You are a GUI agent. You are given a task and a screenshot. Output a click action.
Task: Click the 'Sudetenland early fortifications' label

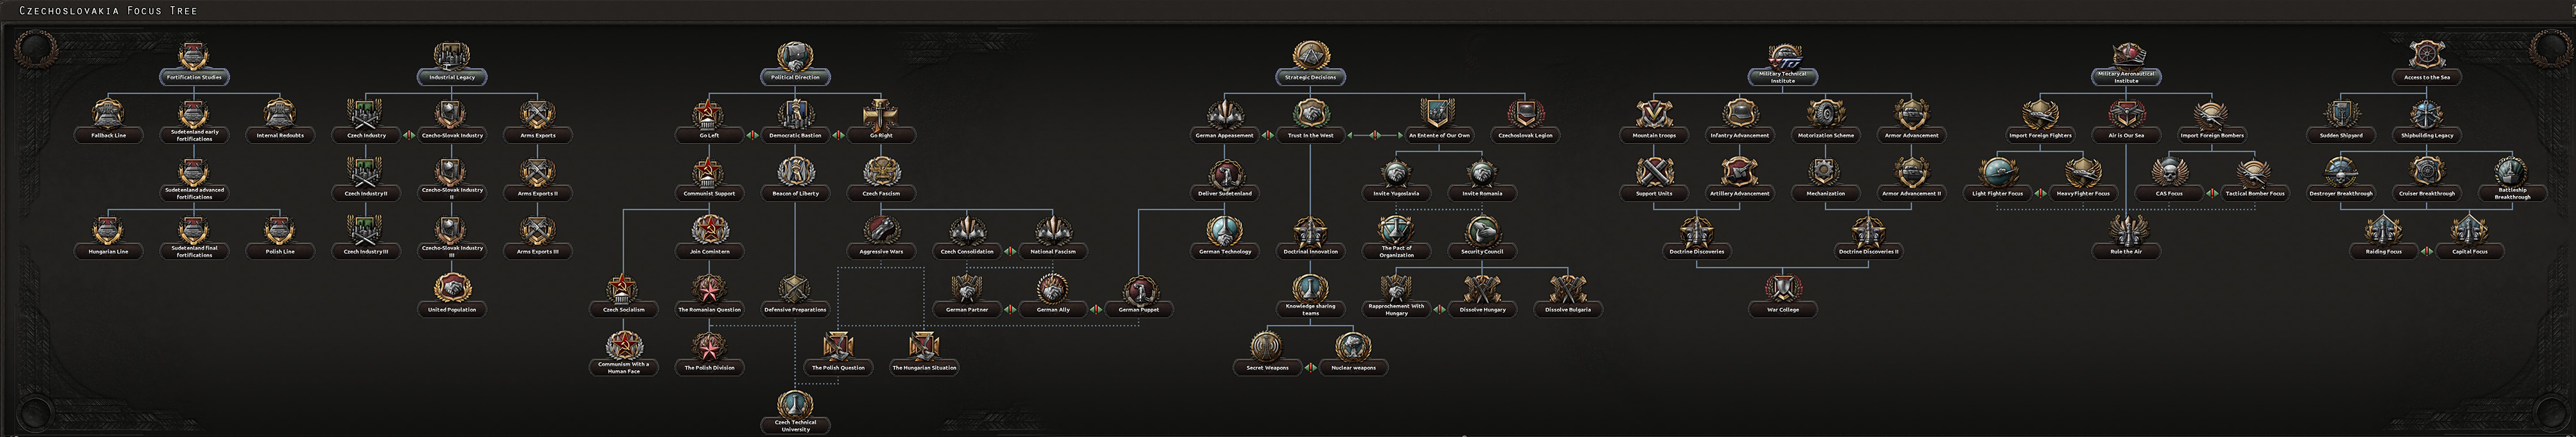click(x=194, y=136)
